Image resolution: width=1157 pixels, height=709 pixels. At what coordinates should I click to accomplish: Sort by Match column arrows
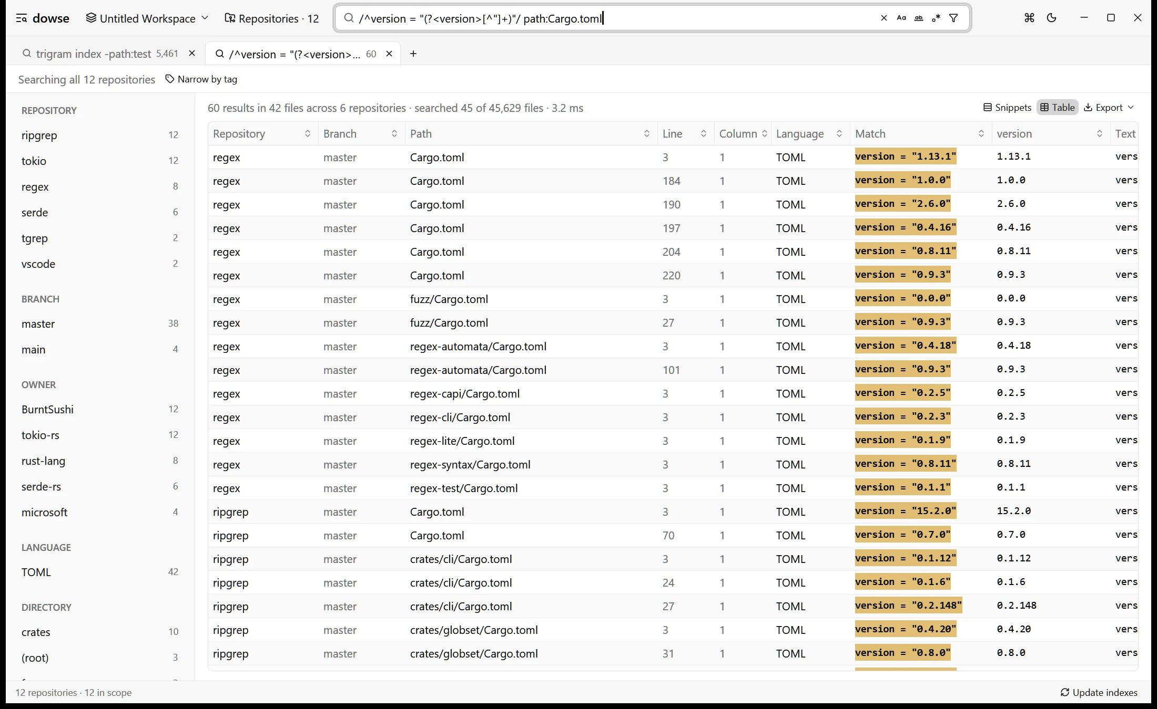pyautogui.click(x=981, y=134)
